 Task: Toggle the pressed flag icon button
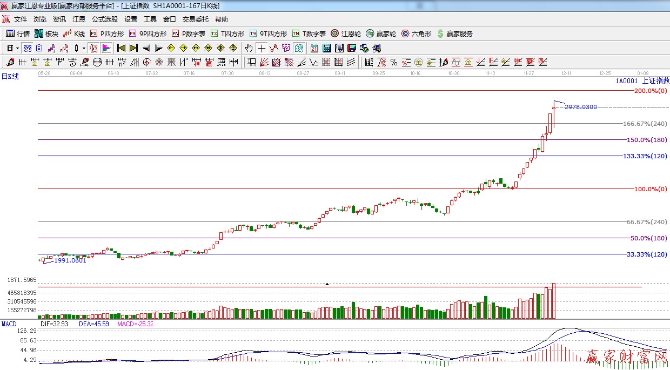pyautogui.click(x=106, y=48)
